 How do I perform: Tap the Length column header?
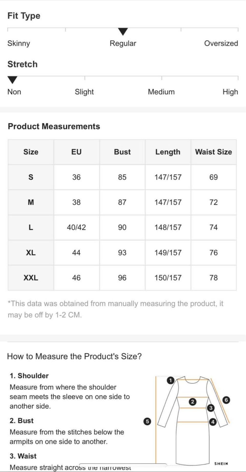pyautogui.click(x=168, y=152)
